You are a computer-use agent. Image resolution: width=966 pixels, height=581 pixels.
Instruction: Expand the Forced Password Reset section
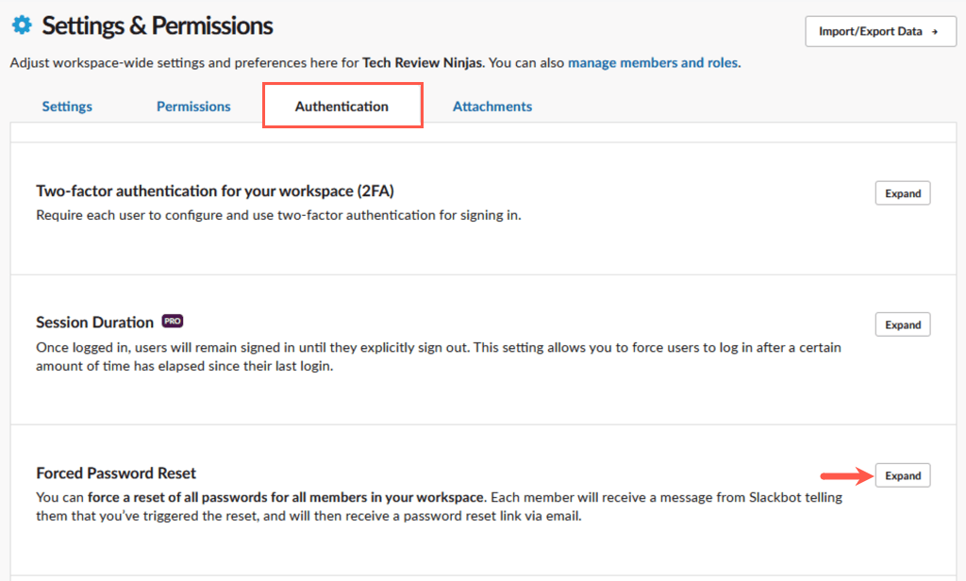click(x=902, y=475)
